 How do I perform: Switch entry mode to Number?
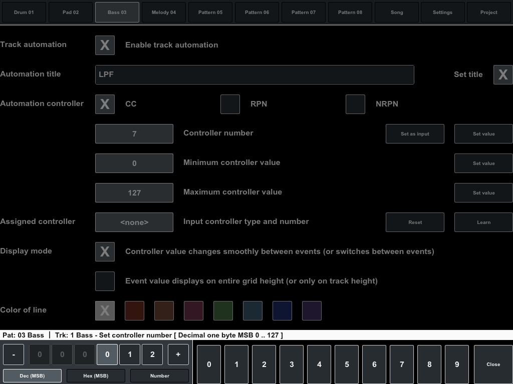[160, 376]
